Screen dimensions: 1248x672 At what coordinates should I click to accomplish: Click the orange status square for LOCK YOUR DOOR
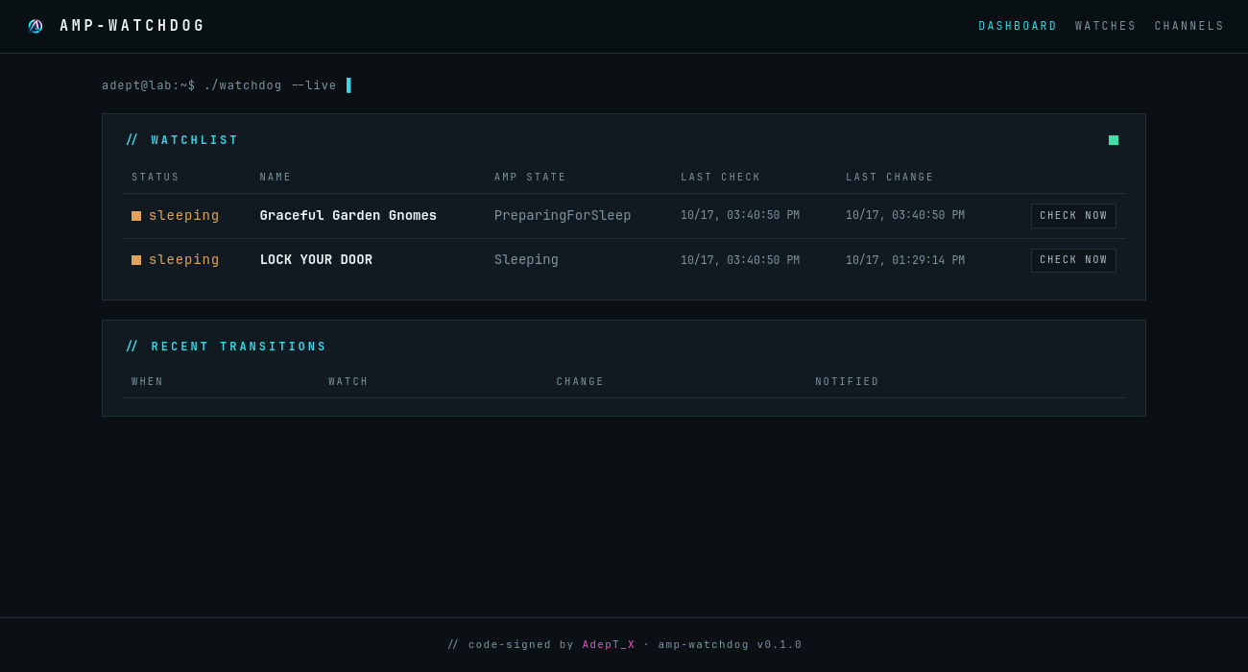click(136, 260)
